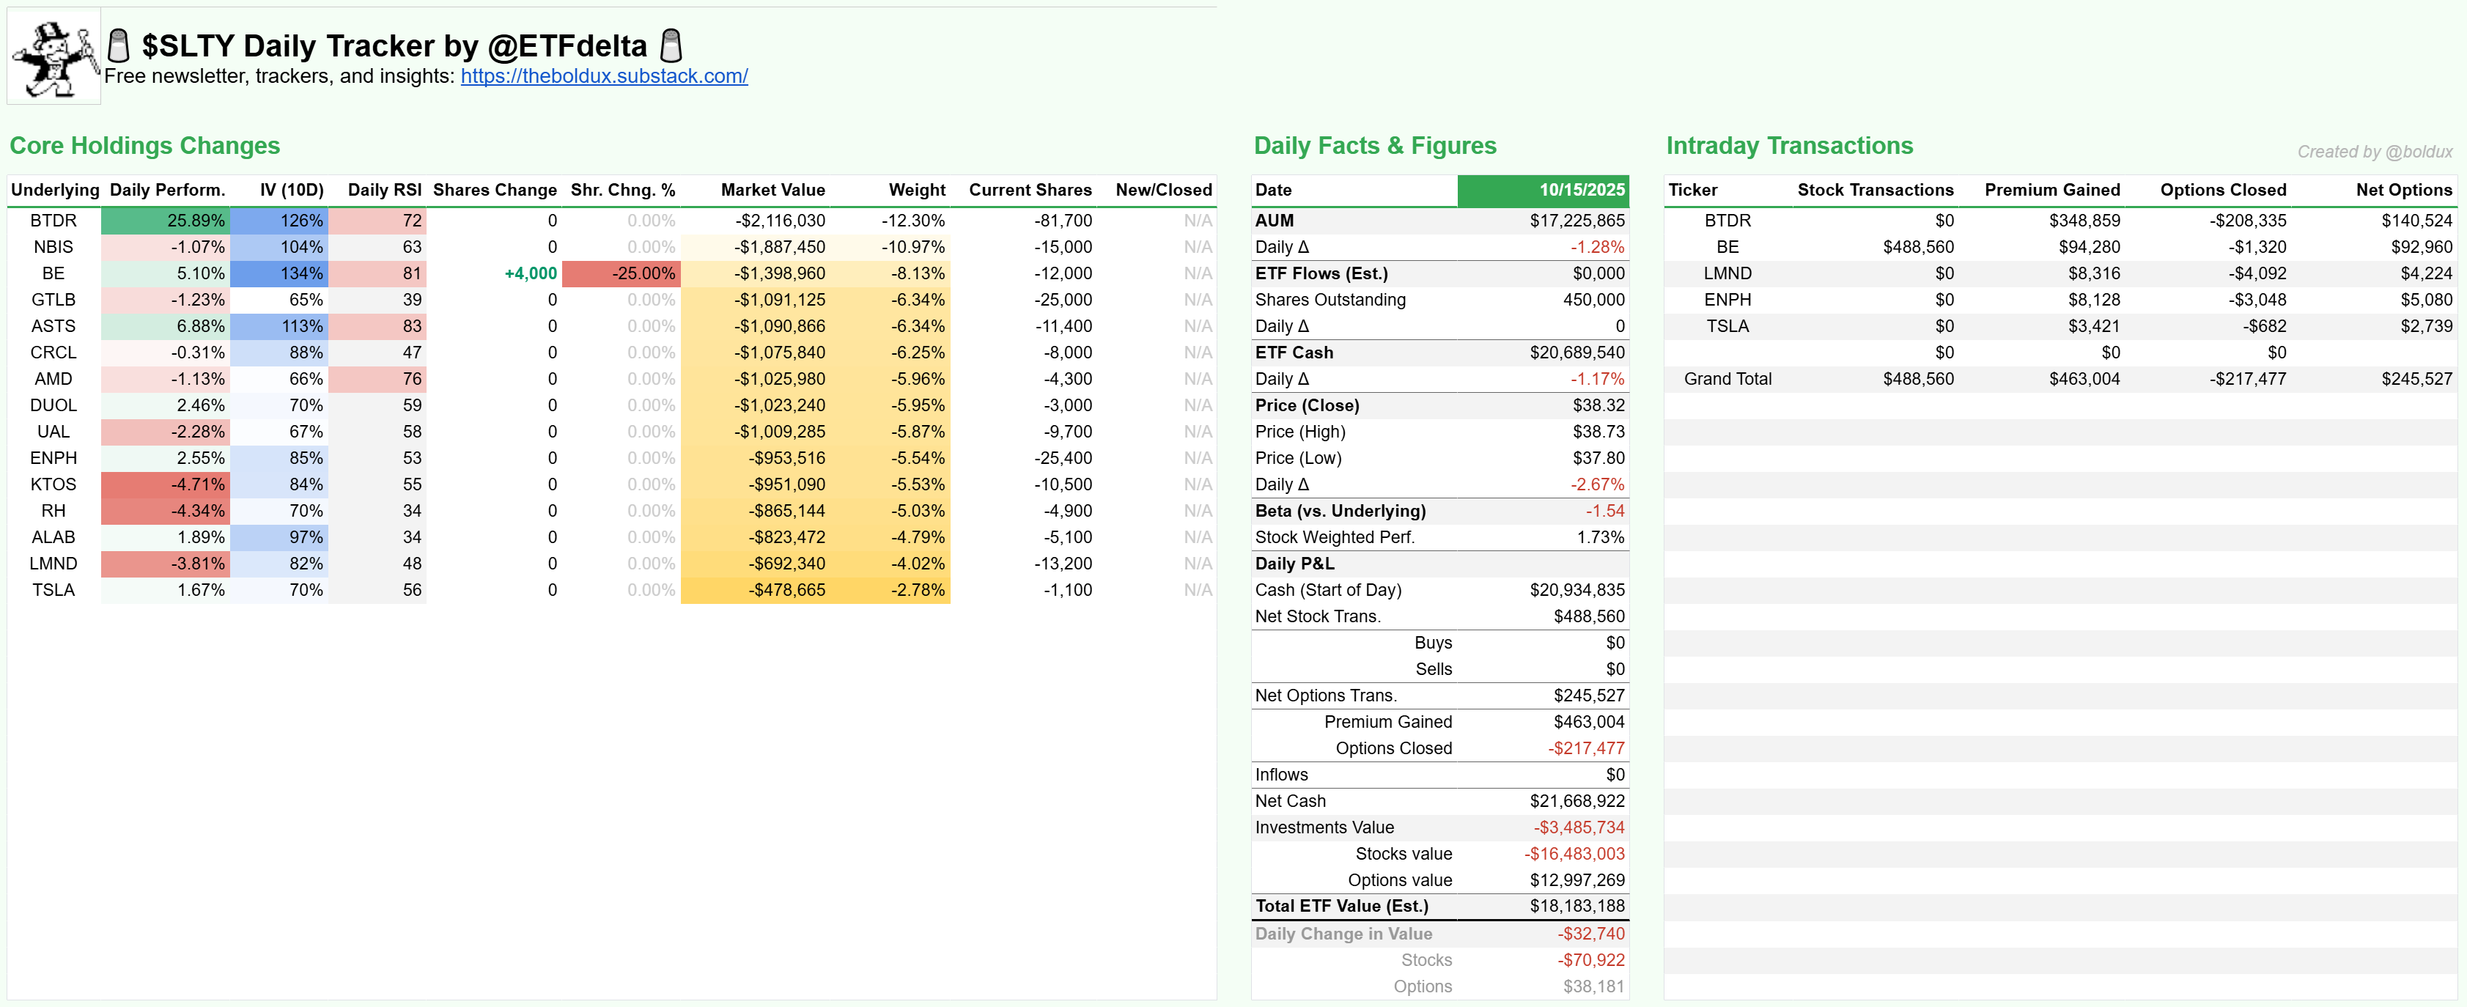
Task: Click the Monopoly man logo image
Action: click(54, 56)
